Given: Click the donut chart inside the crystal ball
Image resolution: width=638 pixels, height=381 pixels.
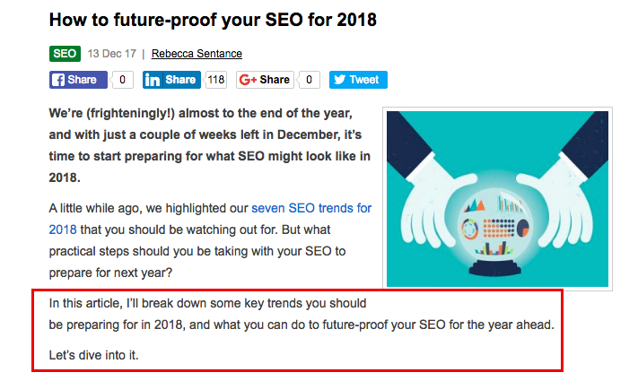Looking at the screenshot, I should [471, 230].
